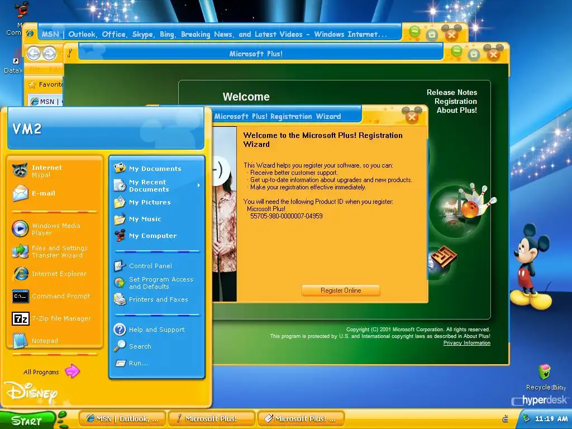Open Search magnifier icon
Viewport: 572px width, 429px height.
point(120,346)
